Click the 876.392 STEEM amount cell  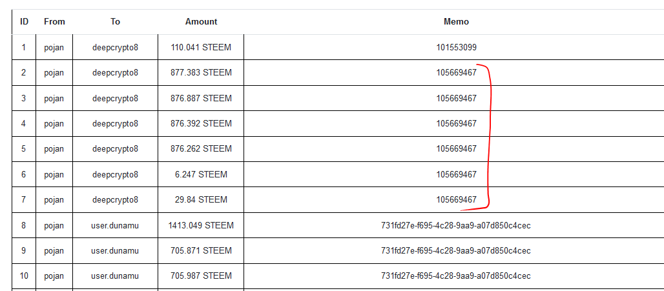[x=201, y=123]
